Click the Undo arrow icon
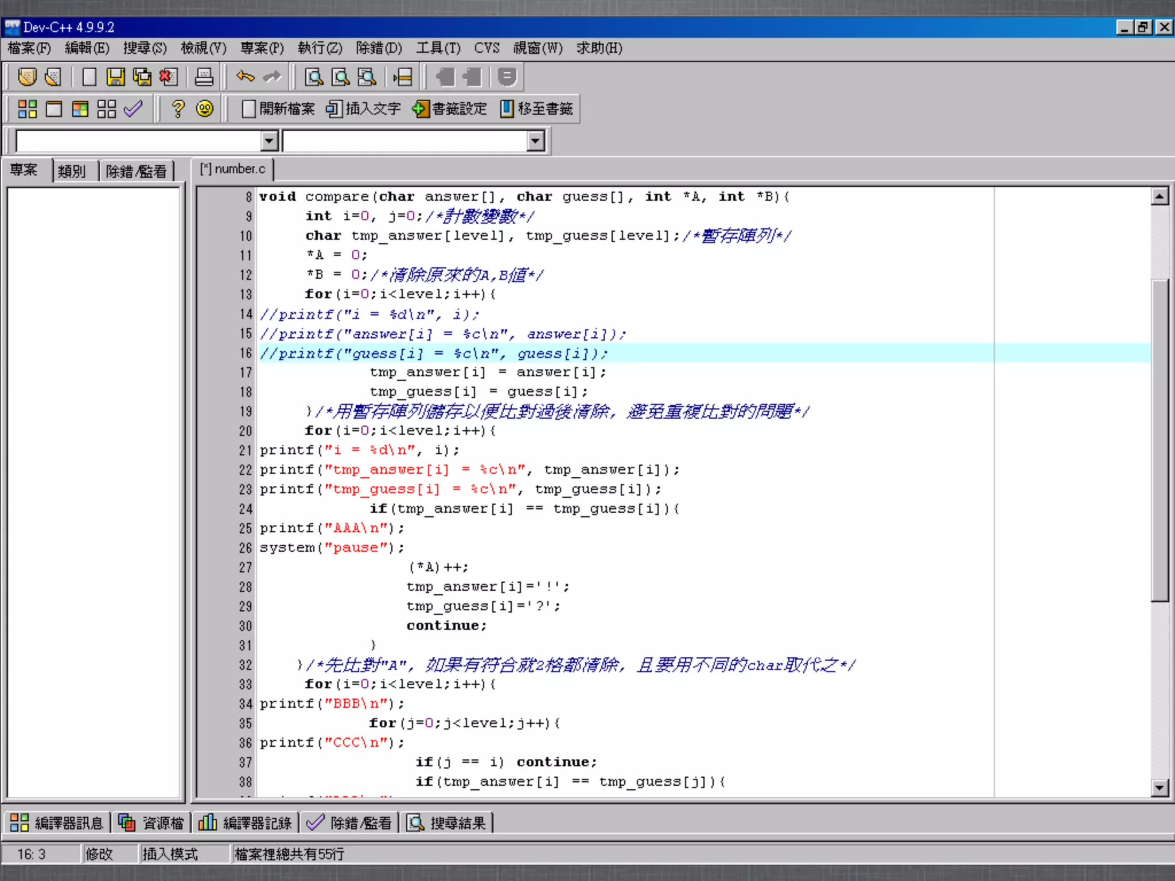The height and width of the screenshot is (881, 1175). click(x=245, y=77)
